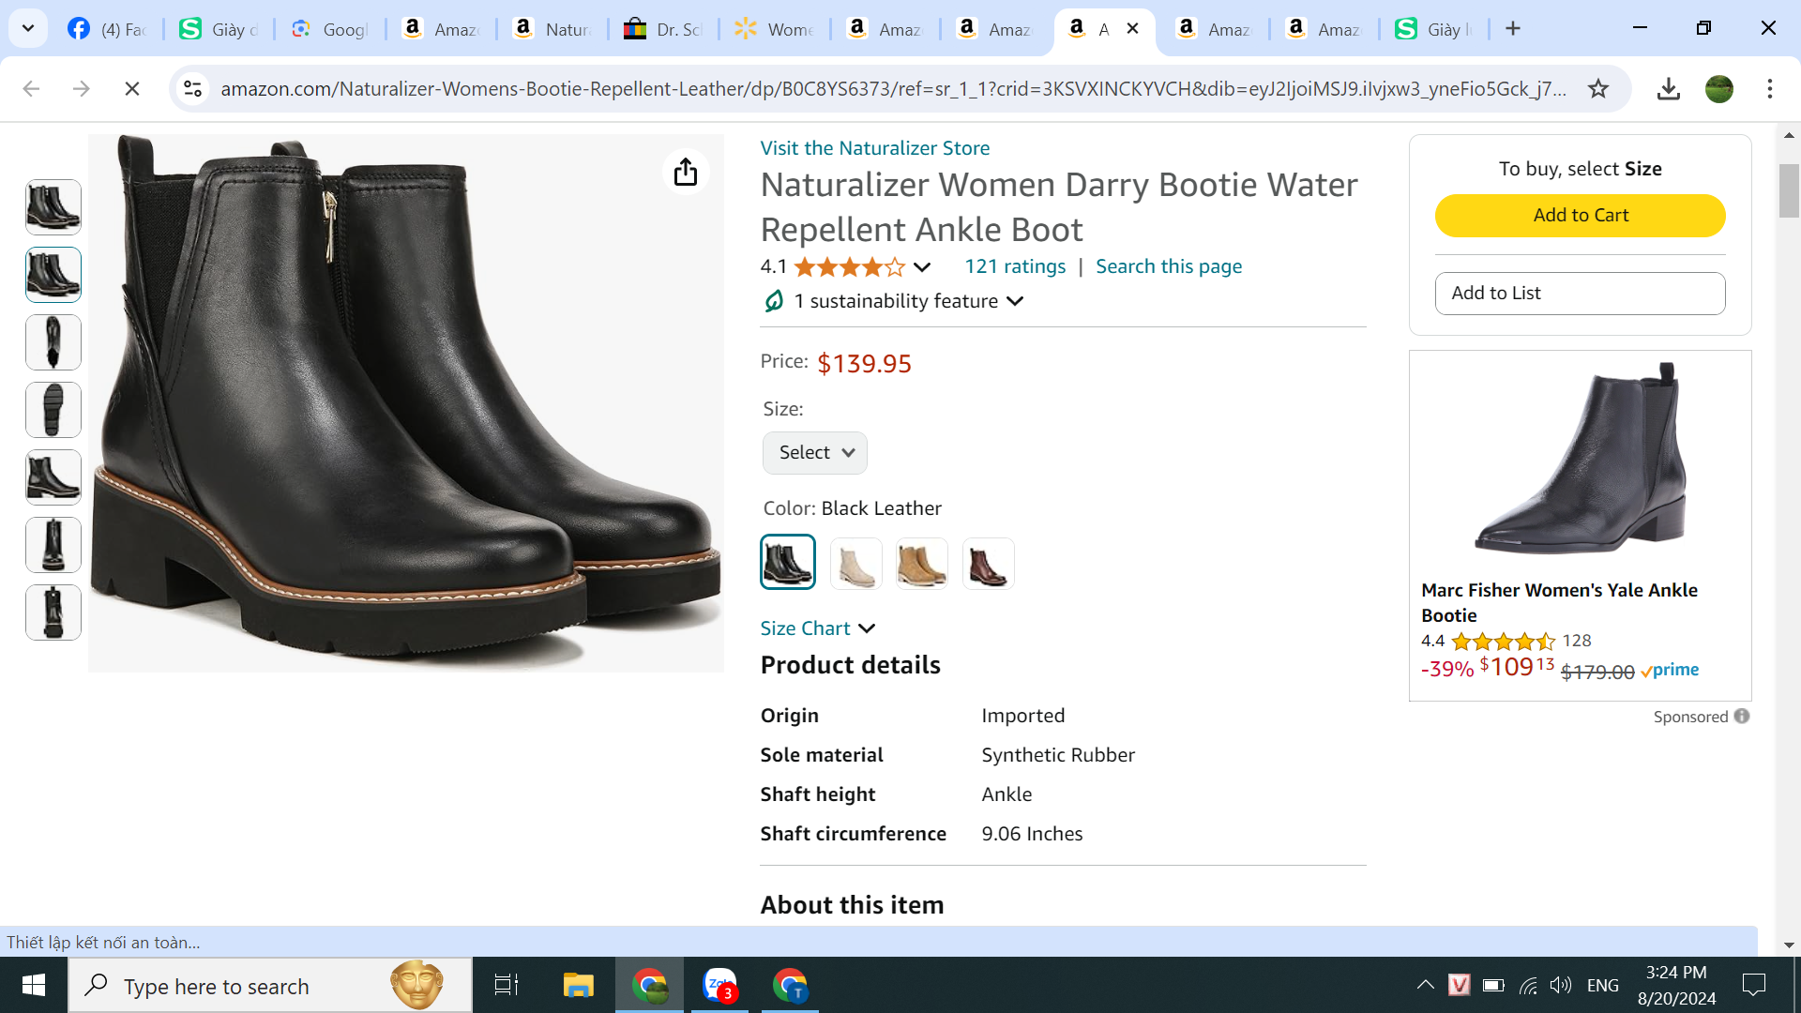Click the share icon on product image

pos(686,172)
